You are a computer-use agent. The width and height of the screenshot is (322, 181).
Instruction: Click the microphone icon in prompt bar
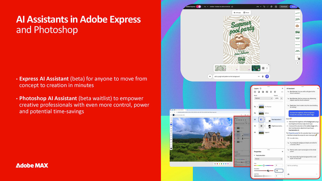(263, 76)
